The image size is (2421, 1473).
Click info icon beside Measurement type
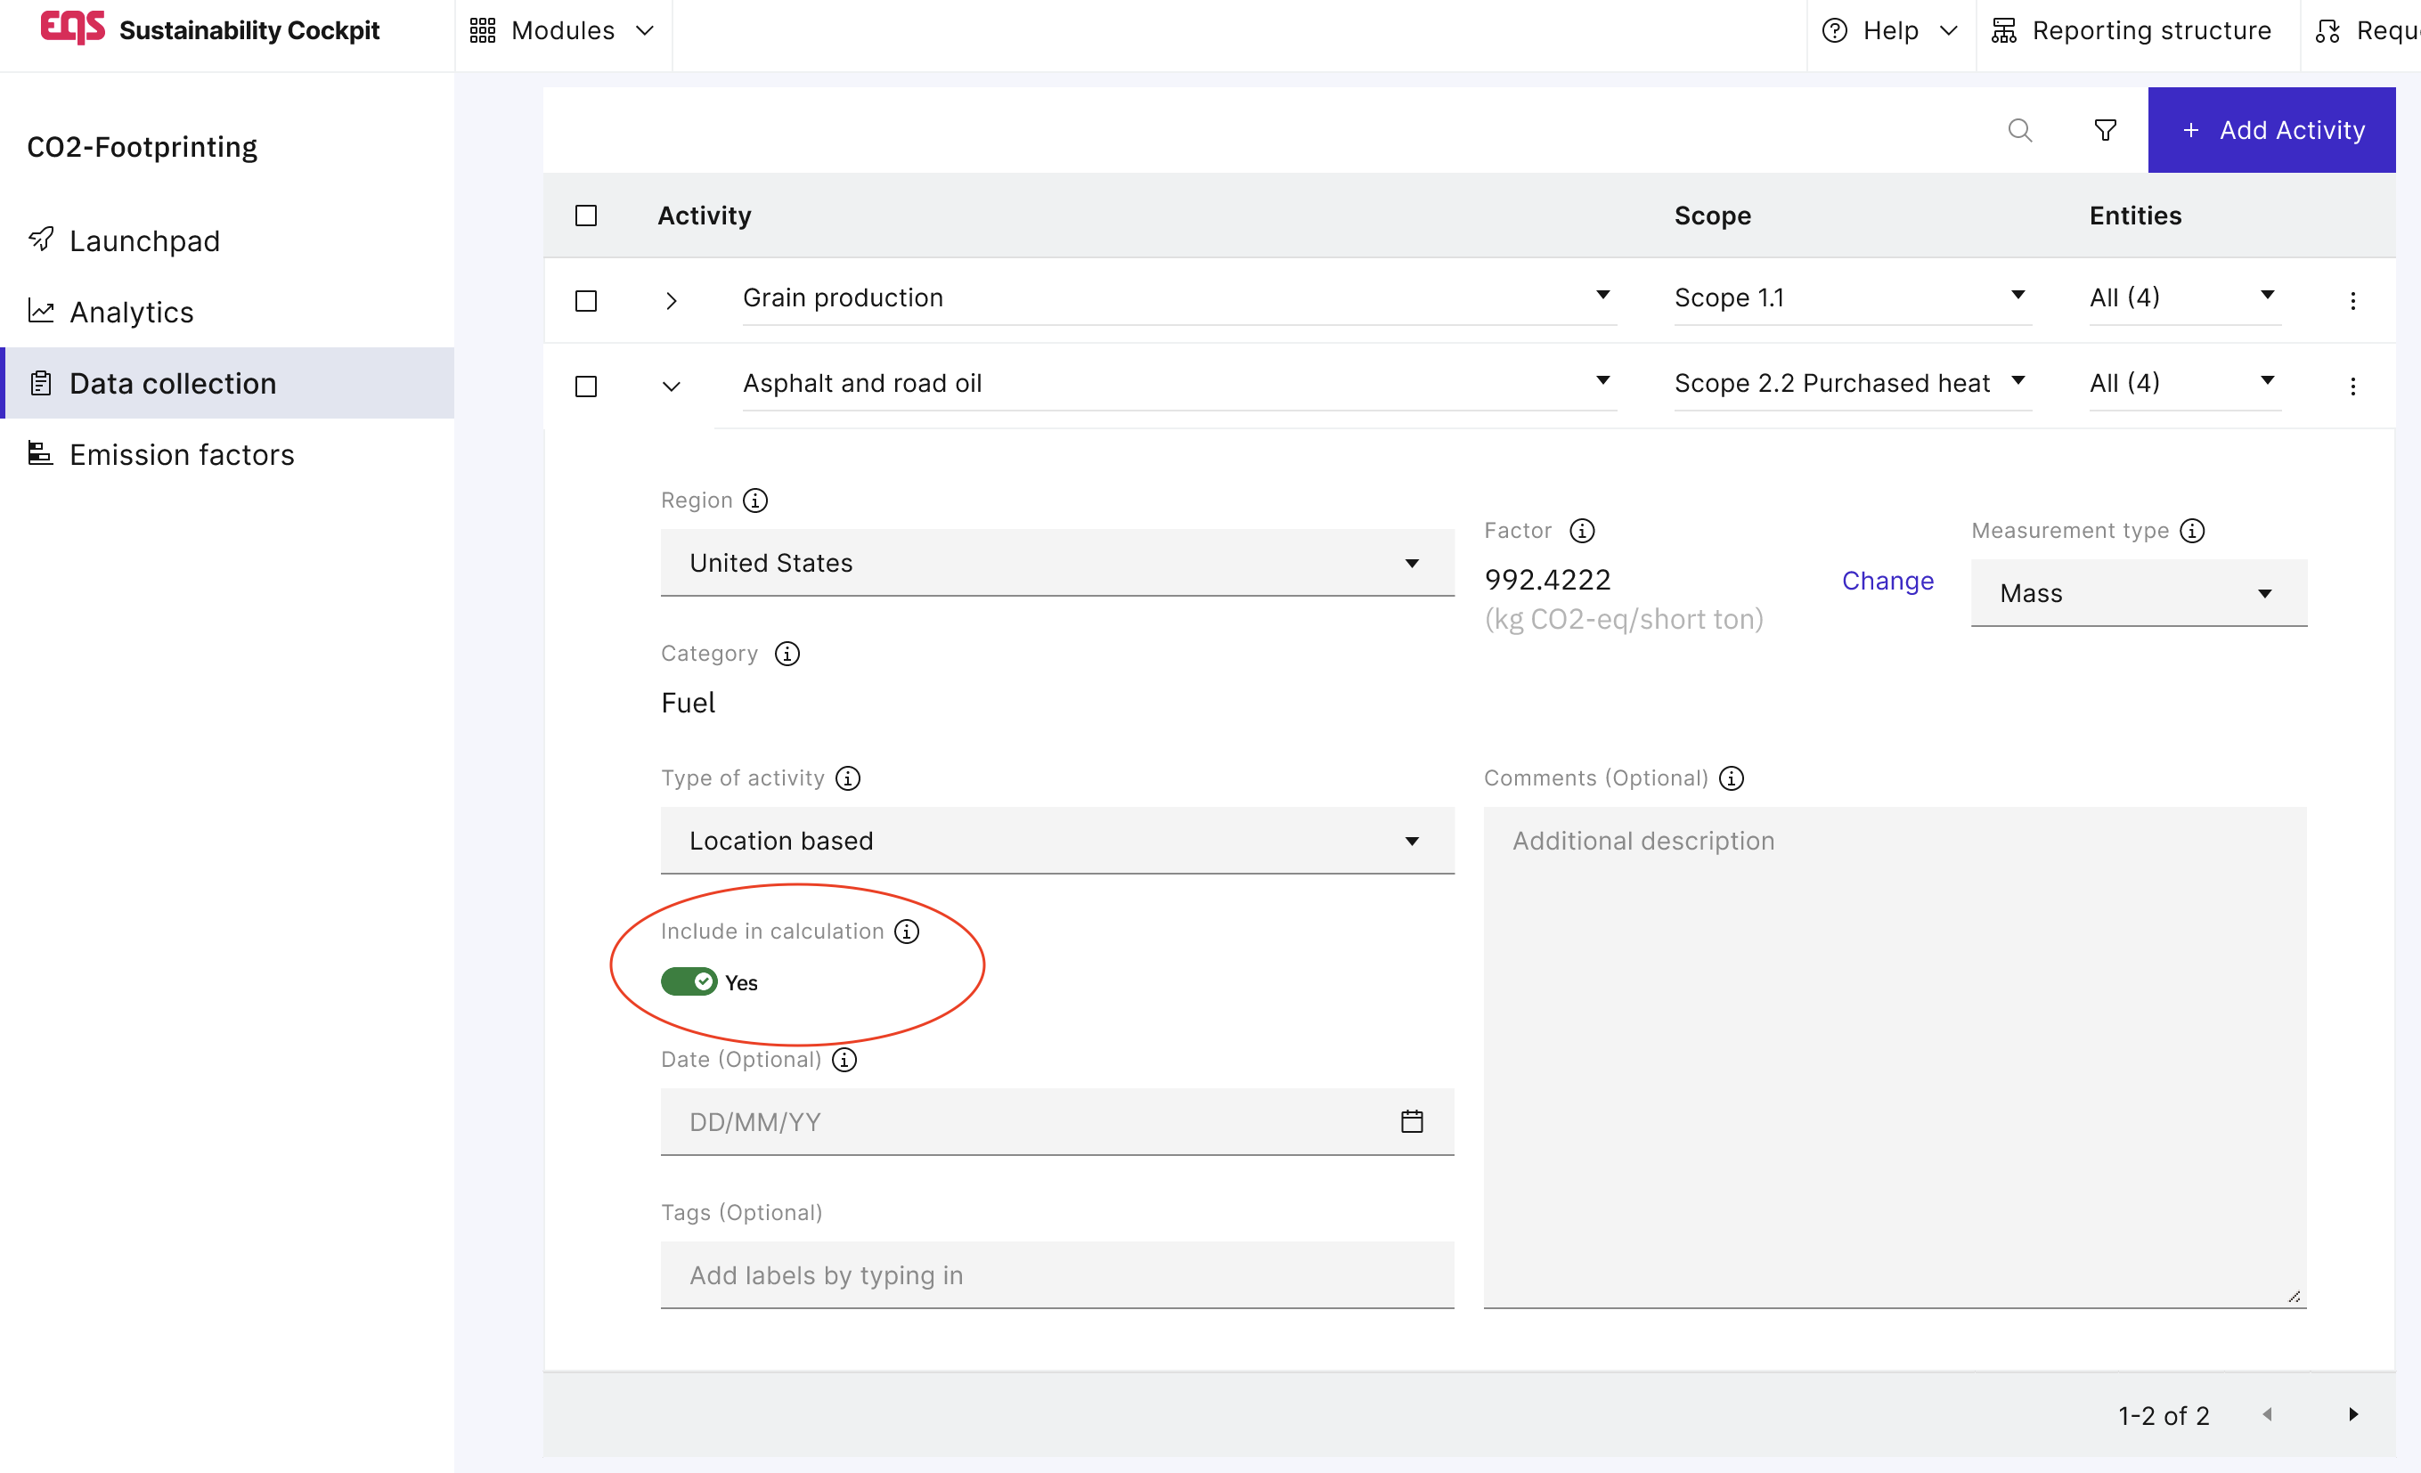[2192, 531]
